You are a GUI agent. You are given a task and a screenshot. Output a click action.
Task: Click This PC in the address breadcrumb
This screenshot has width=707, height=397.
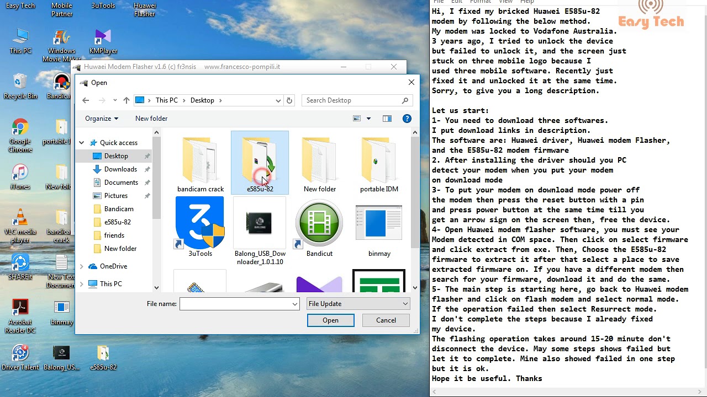167,100
